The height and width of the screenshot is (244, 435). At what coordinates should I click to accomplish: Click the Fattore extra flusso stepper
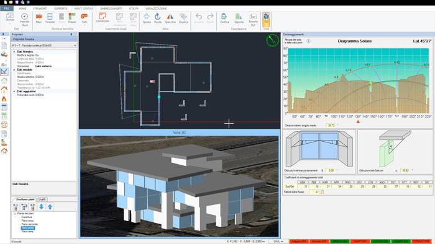pyautogui.click(x=322, y=192)
